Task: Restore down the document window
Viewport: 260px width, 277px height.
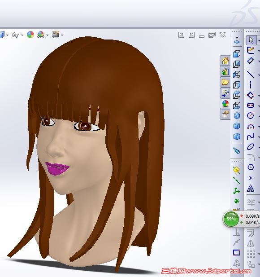Action: click(x=212, y=35)
